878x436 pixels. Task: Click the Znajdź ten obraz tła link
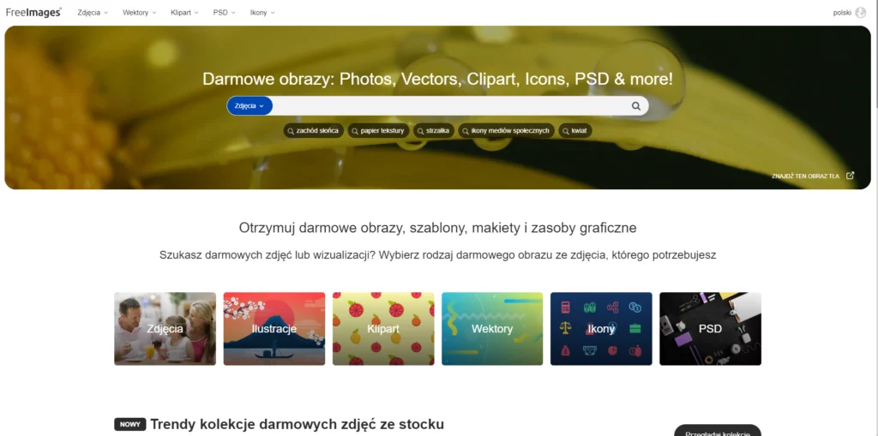coord(805,176)
